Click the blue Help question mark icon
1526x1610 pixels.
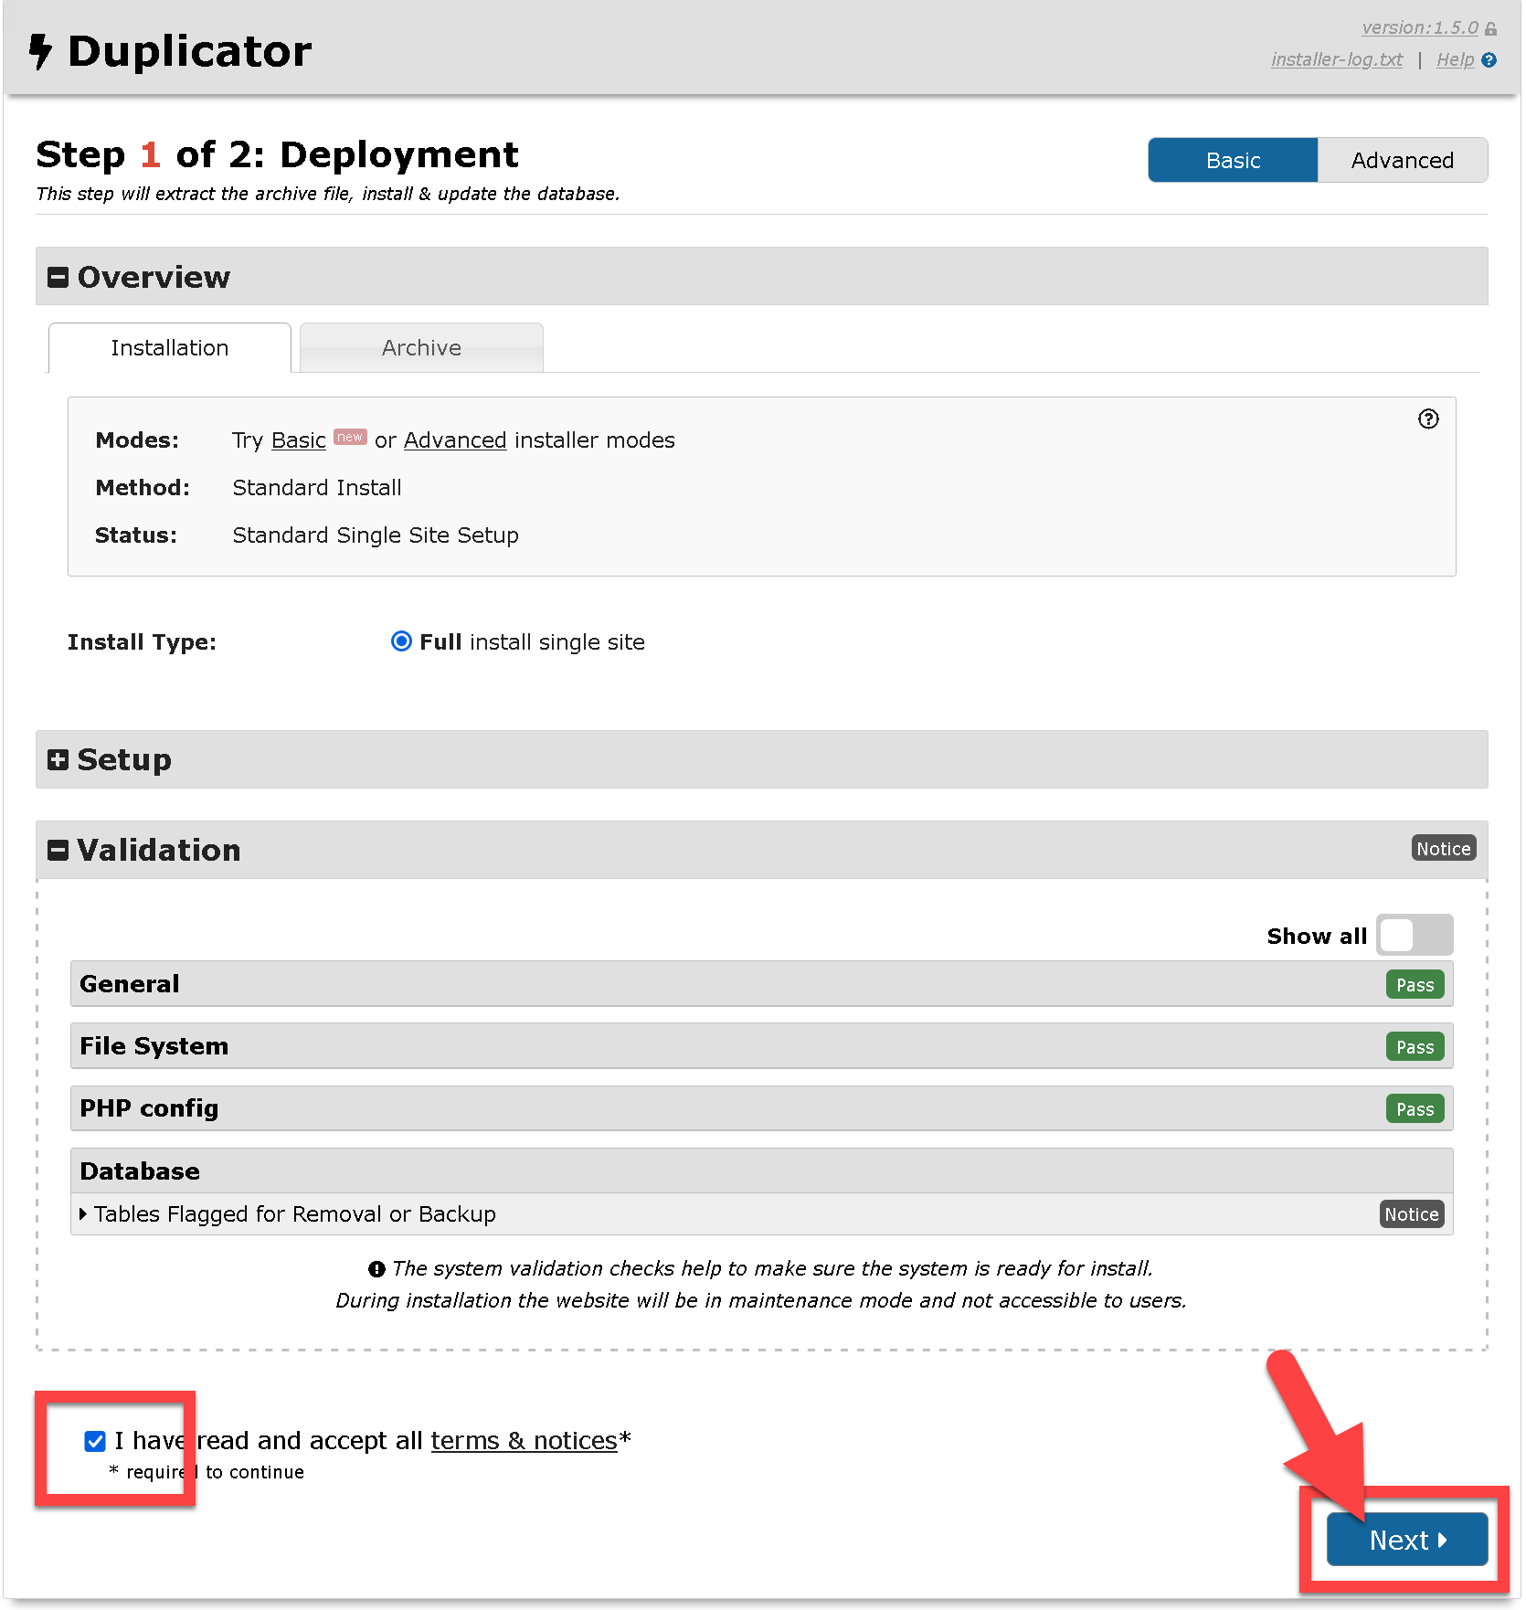coord(1489,60)
